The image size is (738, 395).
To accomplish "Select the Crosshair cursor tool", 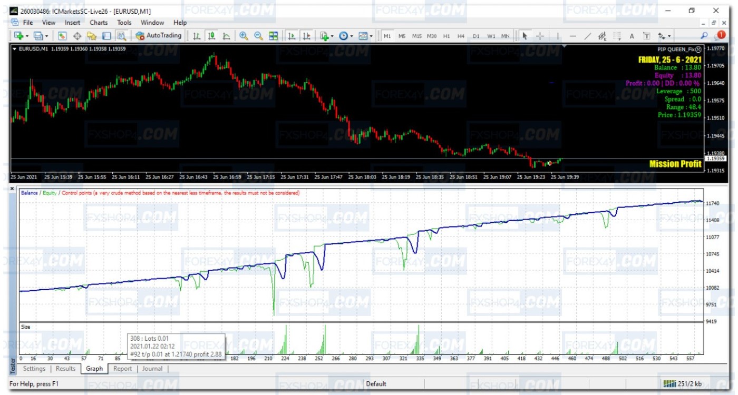I will [540, 36].
